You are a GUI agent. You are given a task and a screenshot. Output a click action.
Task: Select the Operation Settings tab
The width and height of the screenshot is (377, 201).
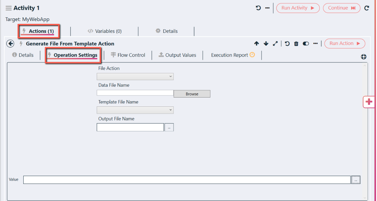tap(73, 55)
